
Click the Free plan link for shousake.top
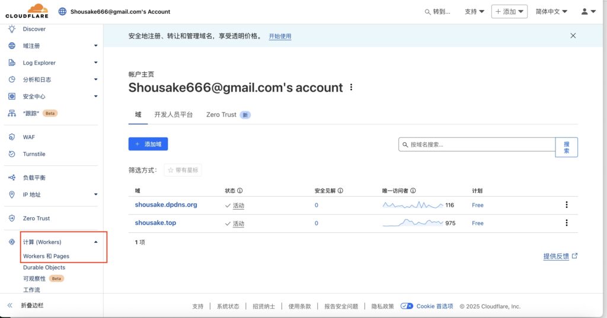point(478,223)
